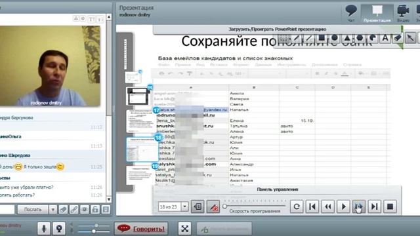Image resolution: width=420 pixels, height=236 pixels.
Task: Select the text 'A' annotation tool
Action: [385, 38]
